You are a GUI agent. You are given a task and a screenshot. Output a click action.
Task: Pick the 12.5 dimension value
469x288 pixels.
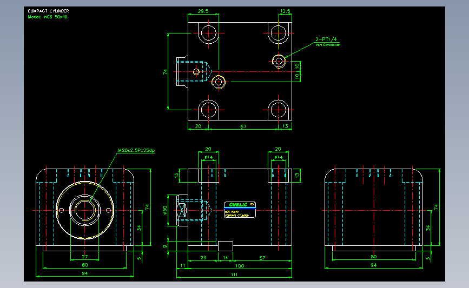[285, 11]
